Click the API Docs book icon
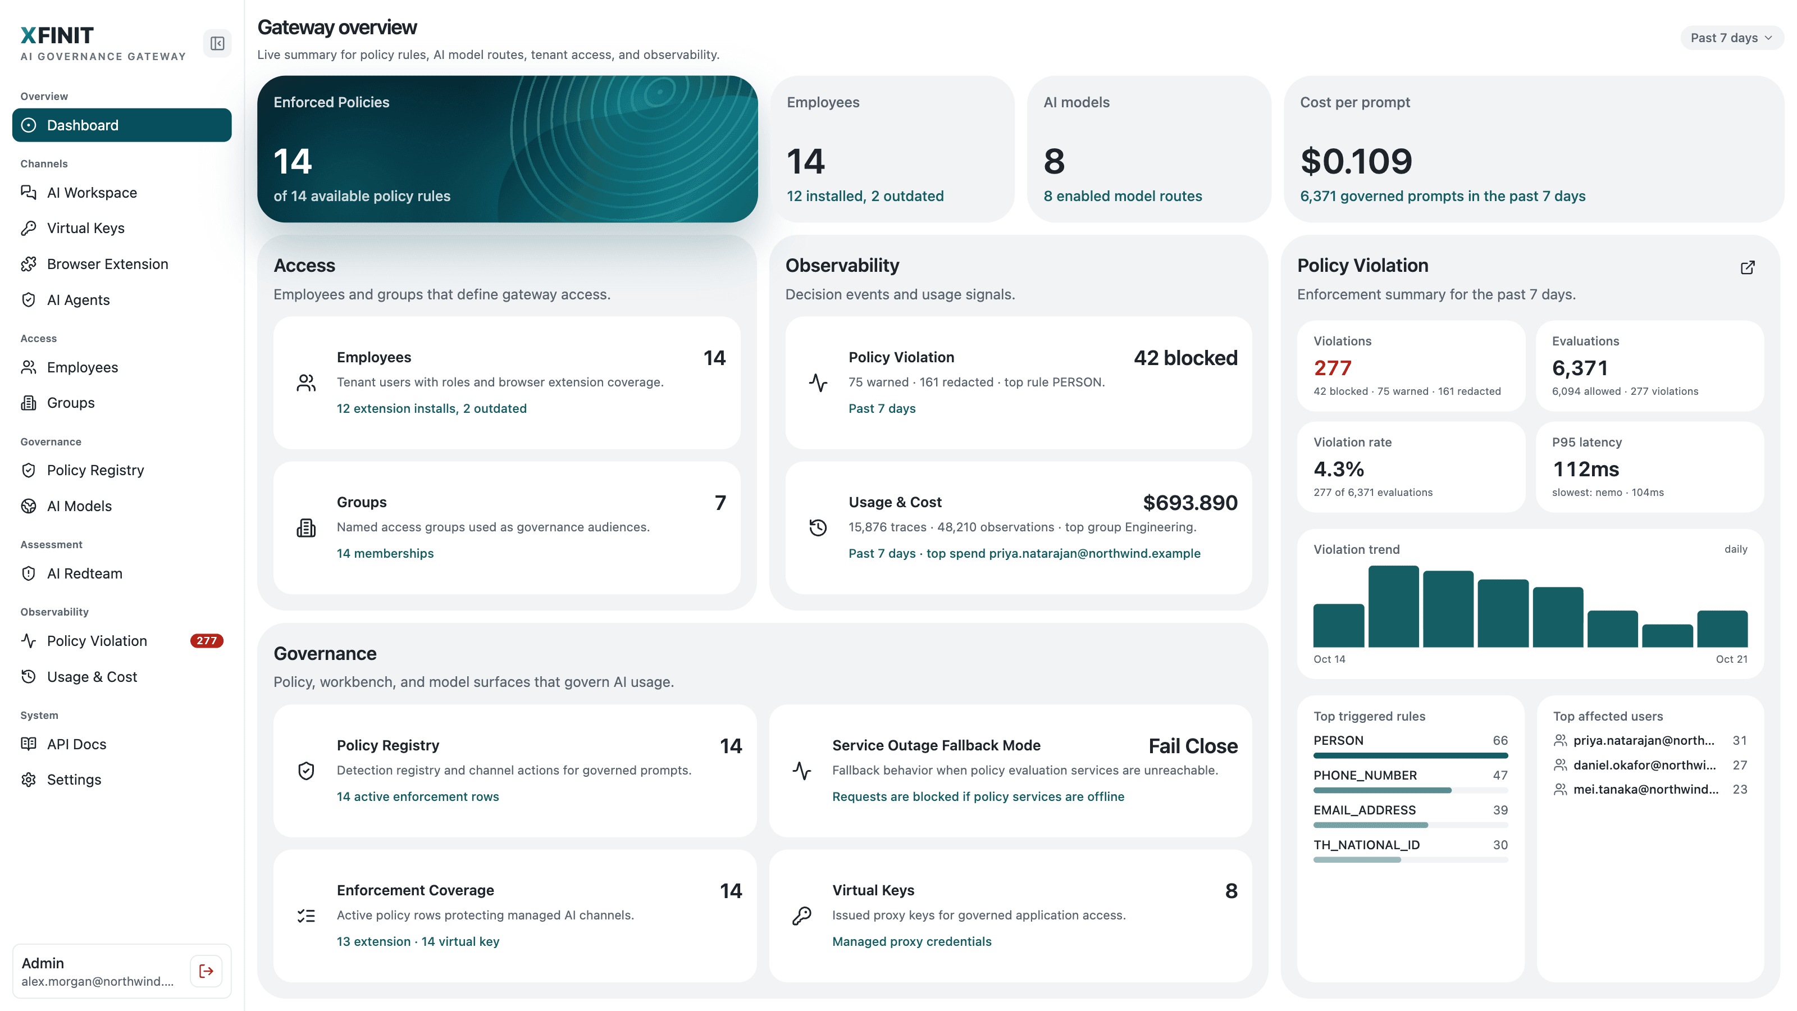Screen dimensions: 1797x1011 (x=29, y=744)
